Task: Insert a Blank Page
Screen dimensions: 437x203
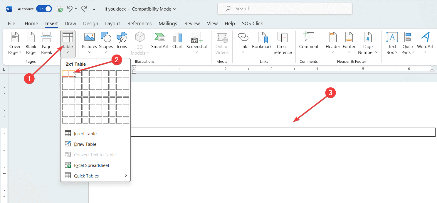Action: coord(31,43)
